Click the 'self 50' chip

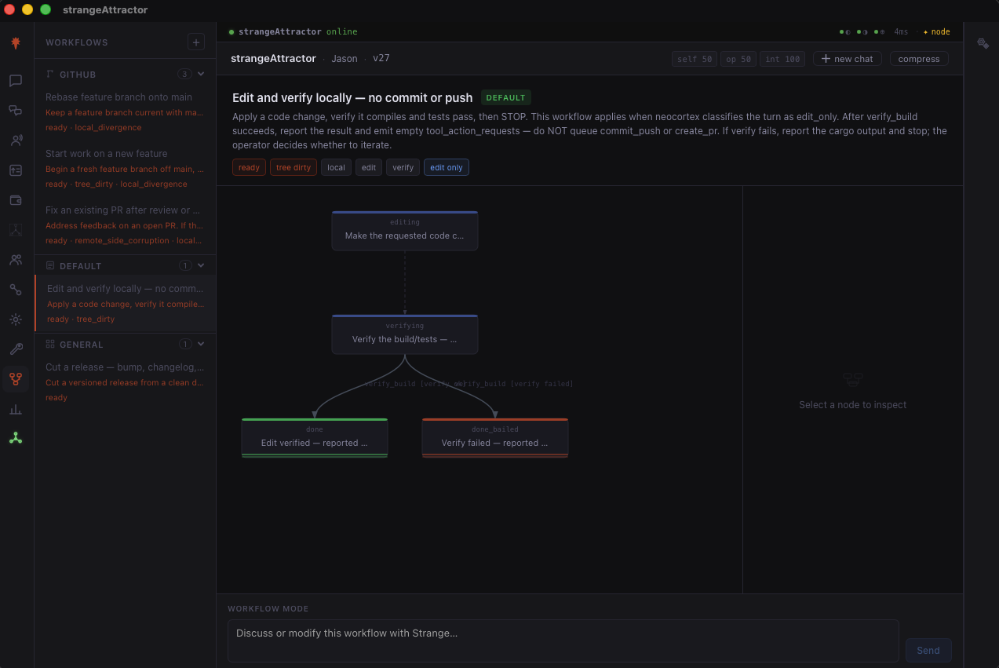point(695,59)
